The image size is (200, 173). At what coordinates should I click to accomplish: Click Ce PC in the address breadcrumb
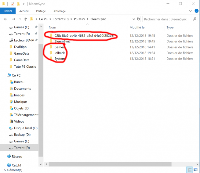(x=43, y=19)
